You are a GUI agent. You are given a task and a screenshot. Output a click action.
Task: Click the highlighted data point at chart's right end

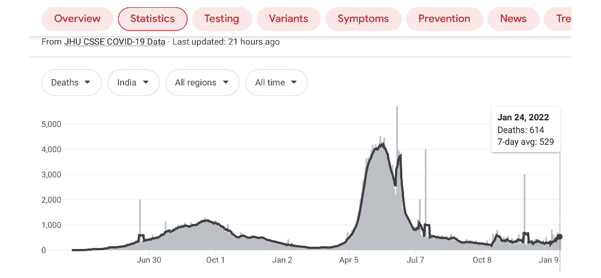[560, 237]
